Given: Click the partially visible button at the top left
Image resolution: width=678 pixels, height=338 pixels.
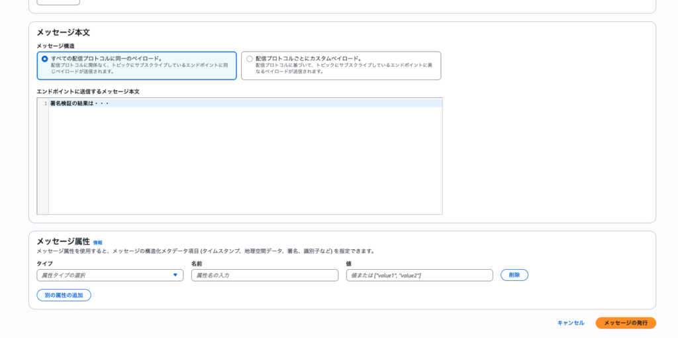Looking at the screenshot, I should (x=58, y=2).
